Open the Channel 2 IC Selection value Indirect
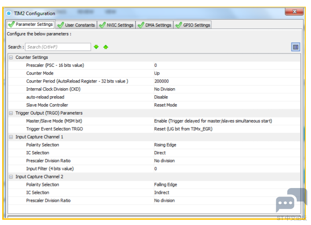This screenshot has height=225, width=311. 162,192
